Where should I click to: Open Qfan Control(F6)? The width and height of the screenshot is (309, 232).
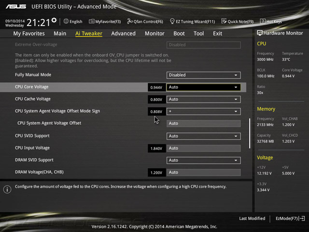click(145, 21)
